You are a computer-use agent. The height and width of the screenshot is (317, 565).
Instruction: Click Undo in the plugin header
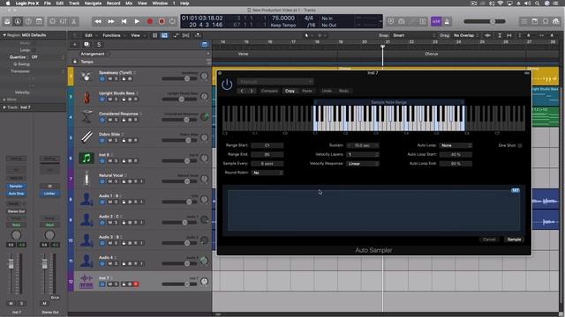click(x=327, y=91)
